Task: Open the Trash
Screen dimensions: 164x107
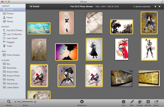Action: pyautogui.click(x=13, y=46)
